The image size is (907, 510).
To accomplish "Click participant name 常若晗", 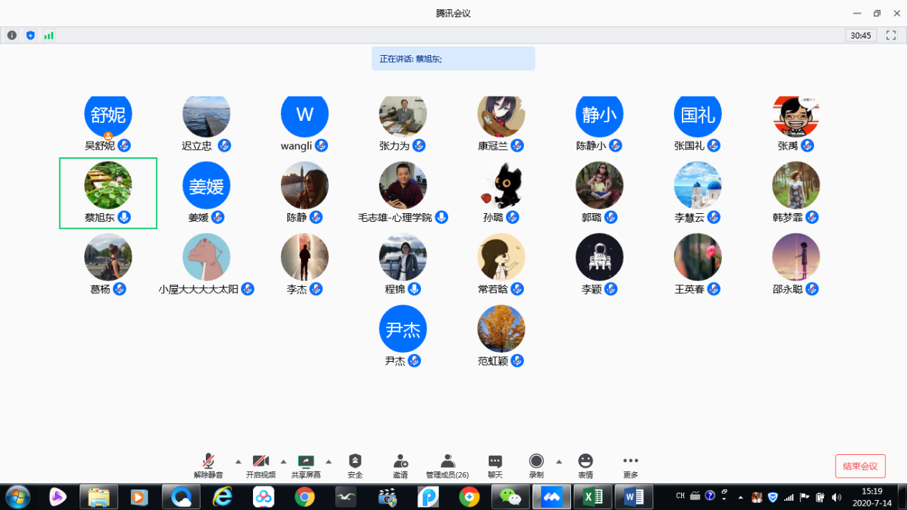I will pyautogui.click(x=492, y=290).
